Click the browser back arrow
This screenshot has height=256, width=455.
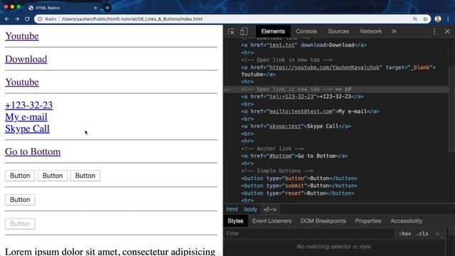click(7, 19)
